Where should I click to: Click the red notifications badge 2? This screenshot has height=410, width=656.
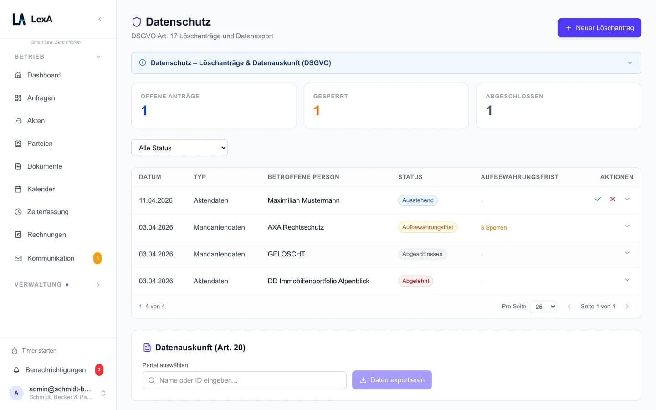99,370
